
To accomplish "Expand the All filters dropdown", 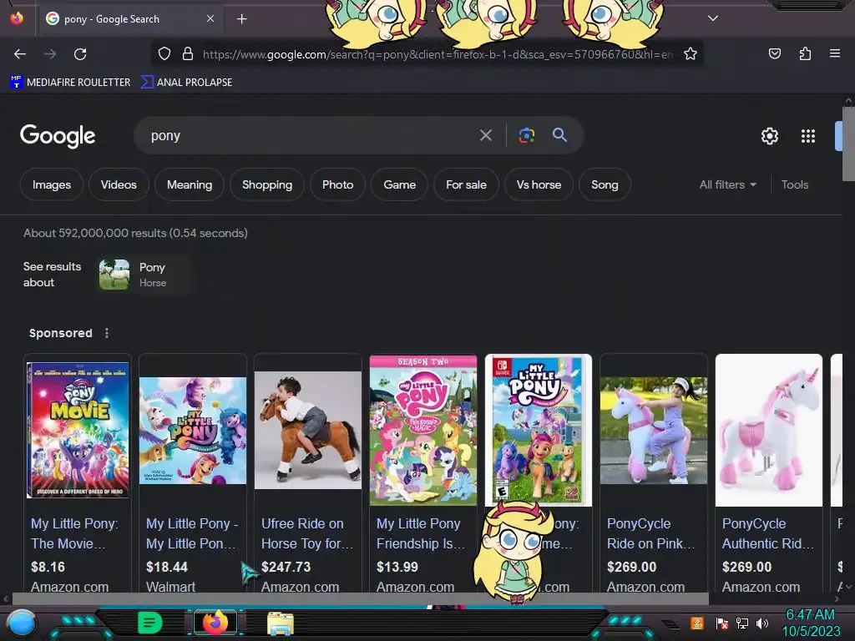I will (x=727, y=184).
